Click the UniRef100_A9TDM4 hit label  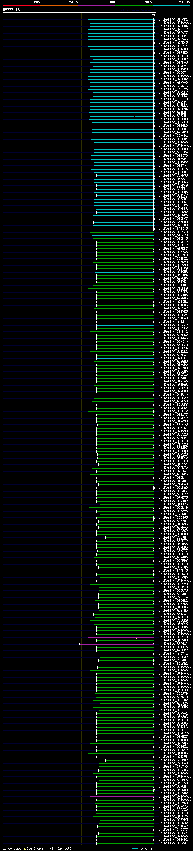(x=173, y=112)
